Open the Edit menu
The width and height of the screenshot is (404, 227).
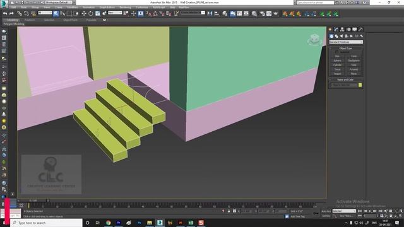coord(13,8)
